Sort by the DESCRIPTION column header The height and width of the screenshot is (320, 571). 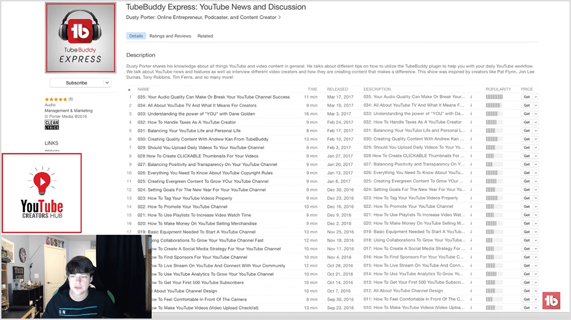click(x=377, y=89)
